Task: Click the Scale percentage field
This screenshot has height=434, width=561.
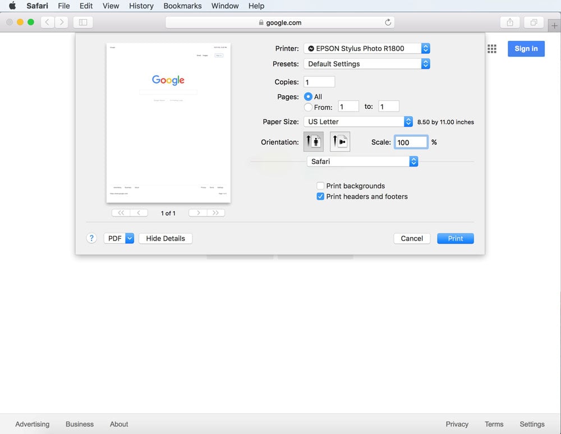Action: 411,142
